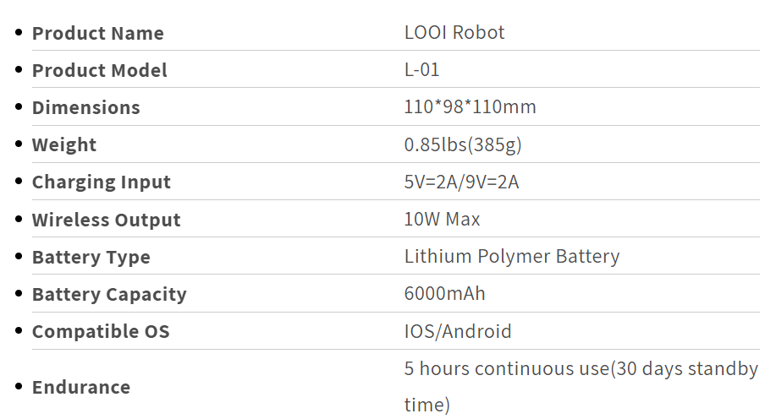
Task: Click the Endurance label
Action: click(81, 388)
